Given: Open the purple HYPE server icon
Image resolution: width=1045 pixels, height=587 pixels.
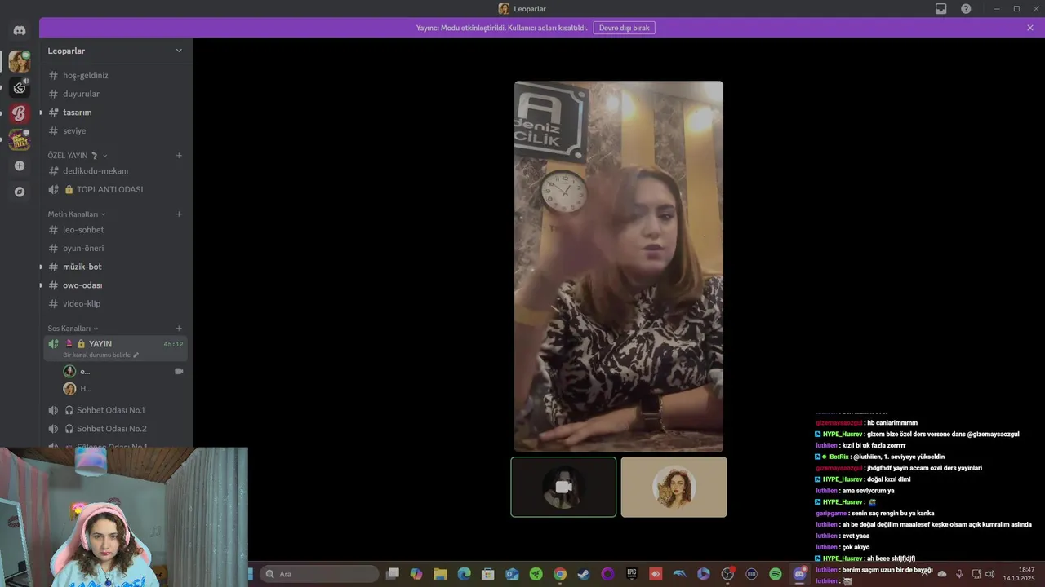Looking at the screenshot, I should pos(20,139).
